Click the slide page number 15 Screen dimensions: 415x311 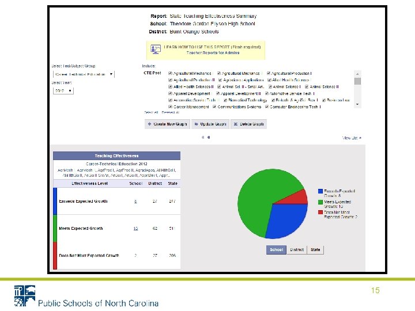pyautogui.click(x=375, y=290)
